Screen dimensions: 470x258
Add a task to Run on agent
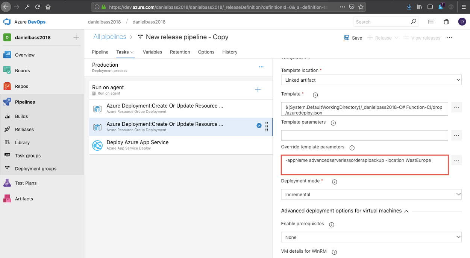point(258,90)
